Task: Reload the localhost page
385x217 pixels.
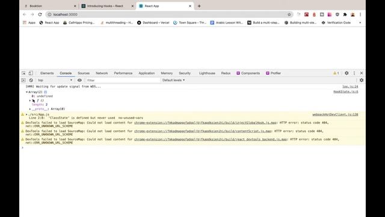Action: [40, 14]
